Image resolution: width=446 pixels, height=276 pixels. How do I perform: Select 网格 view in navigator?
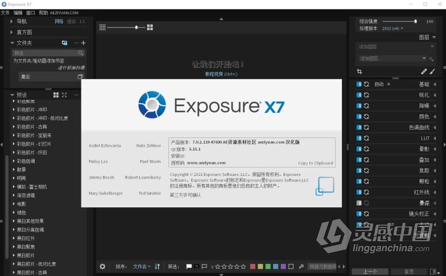tap(59, 21)
